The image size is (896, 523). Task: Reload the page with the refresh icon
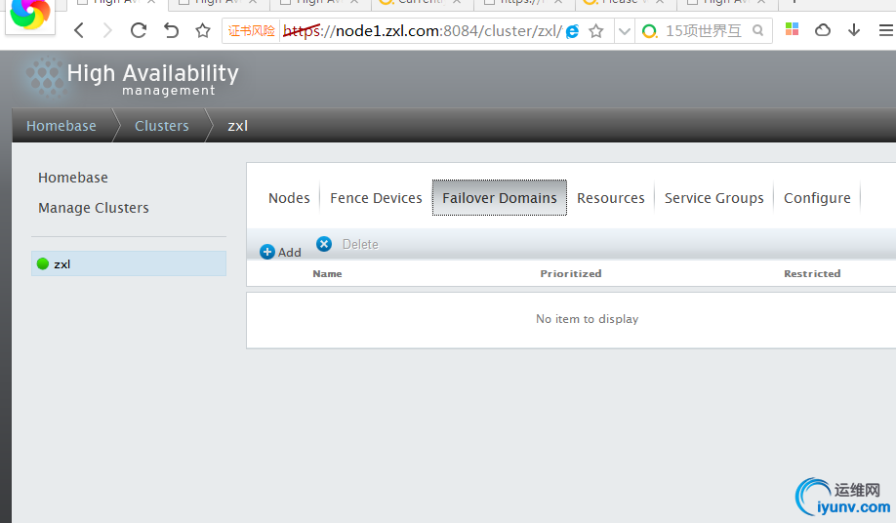139,30
